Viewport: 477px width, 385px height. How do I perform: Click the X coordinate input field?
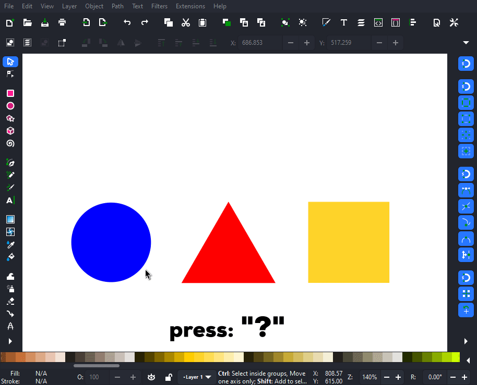tap(260, 43)
